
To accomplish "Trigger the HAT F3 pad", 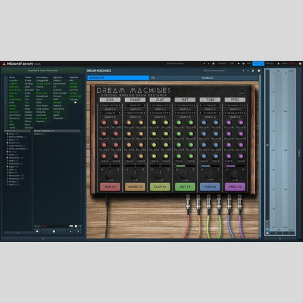I will [x=185, y=187].
